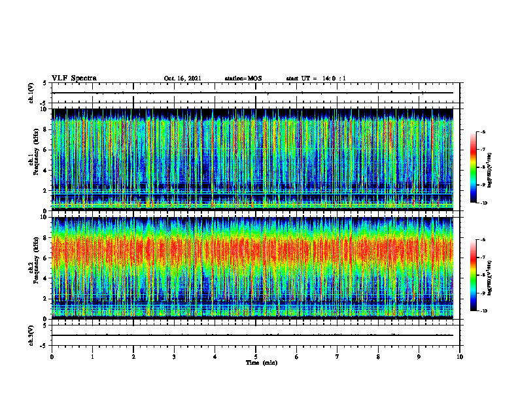518x400 pixels.
Task: Click the "start UT = 14: 0 : 1" text
Action: tap(316, 78)
